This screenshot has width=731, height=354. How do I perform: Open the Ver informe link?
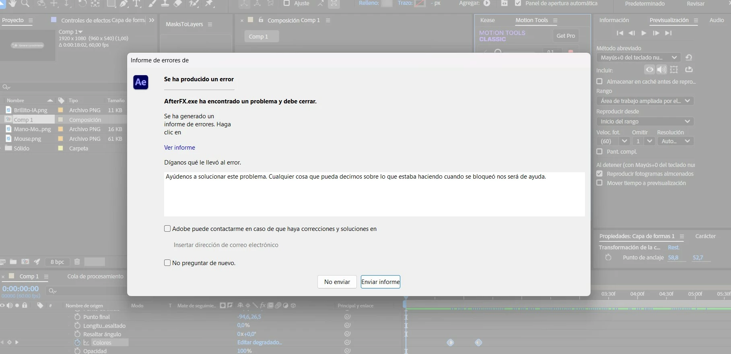point(179,148)
